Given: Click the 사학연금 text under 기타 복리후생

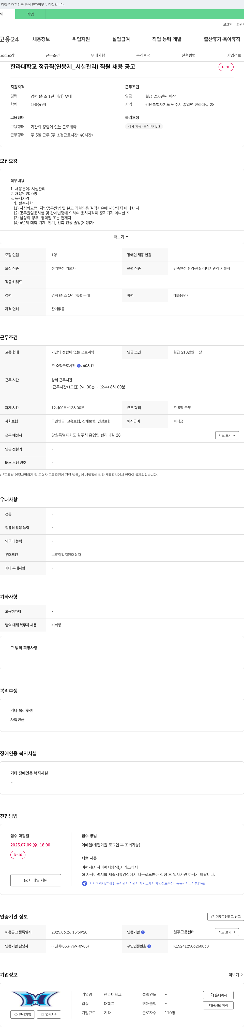Looking at the screenshot, I should (18, 720).
